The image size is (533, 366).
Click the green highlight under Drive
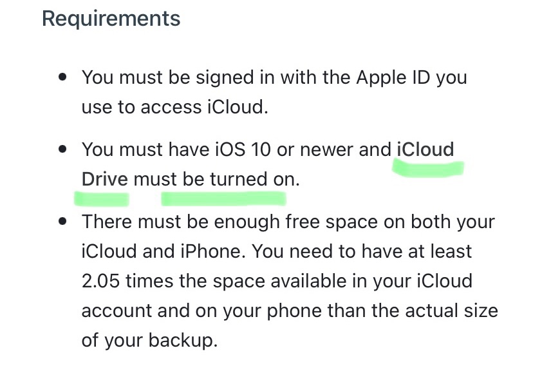(x=102, y=199)
